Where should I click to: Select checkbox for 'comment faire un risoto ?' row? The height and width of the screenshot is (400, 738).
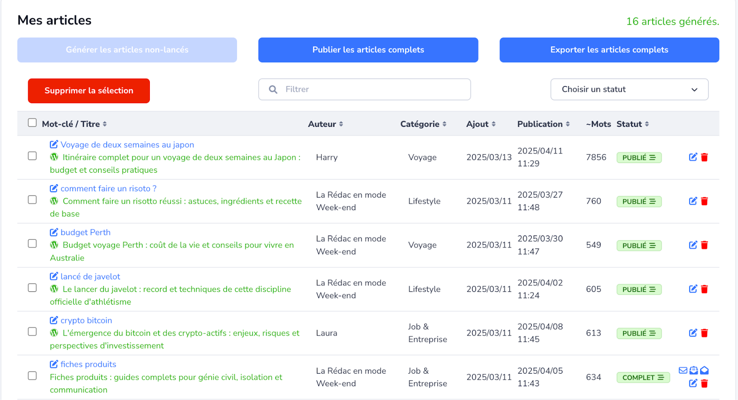tap(32, 200)
